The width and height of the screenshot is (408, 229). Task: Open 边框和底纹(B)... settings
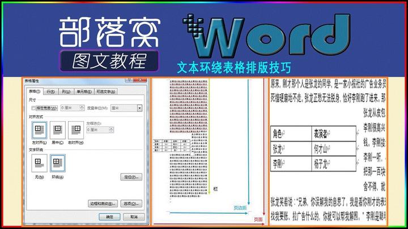[103, 204]
